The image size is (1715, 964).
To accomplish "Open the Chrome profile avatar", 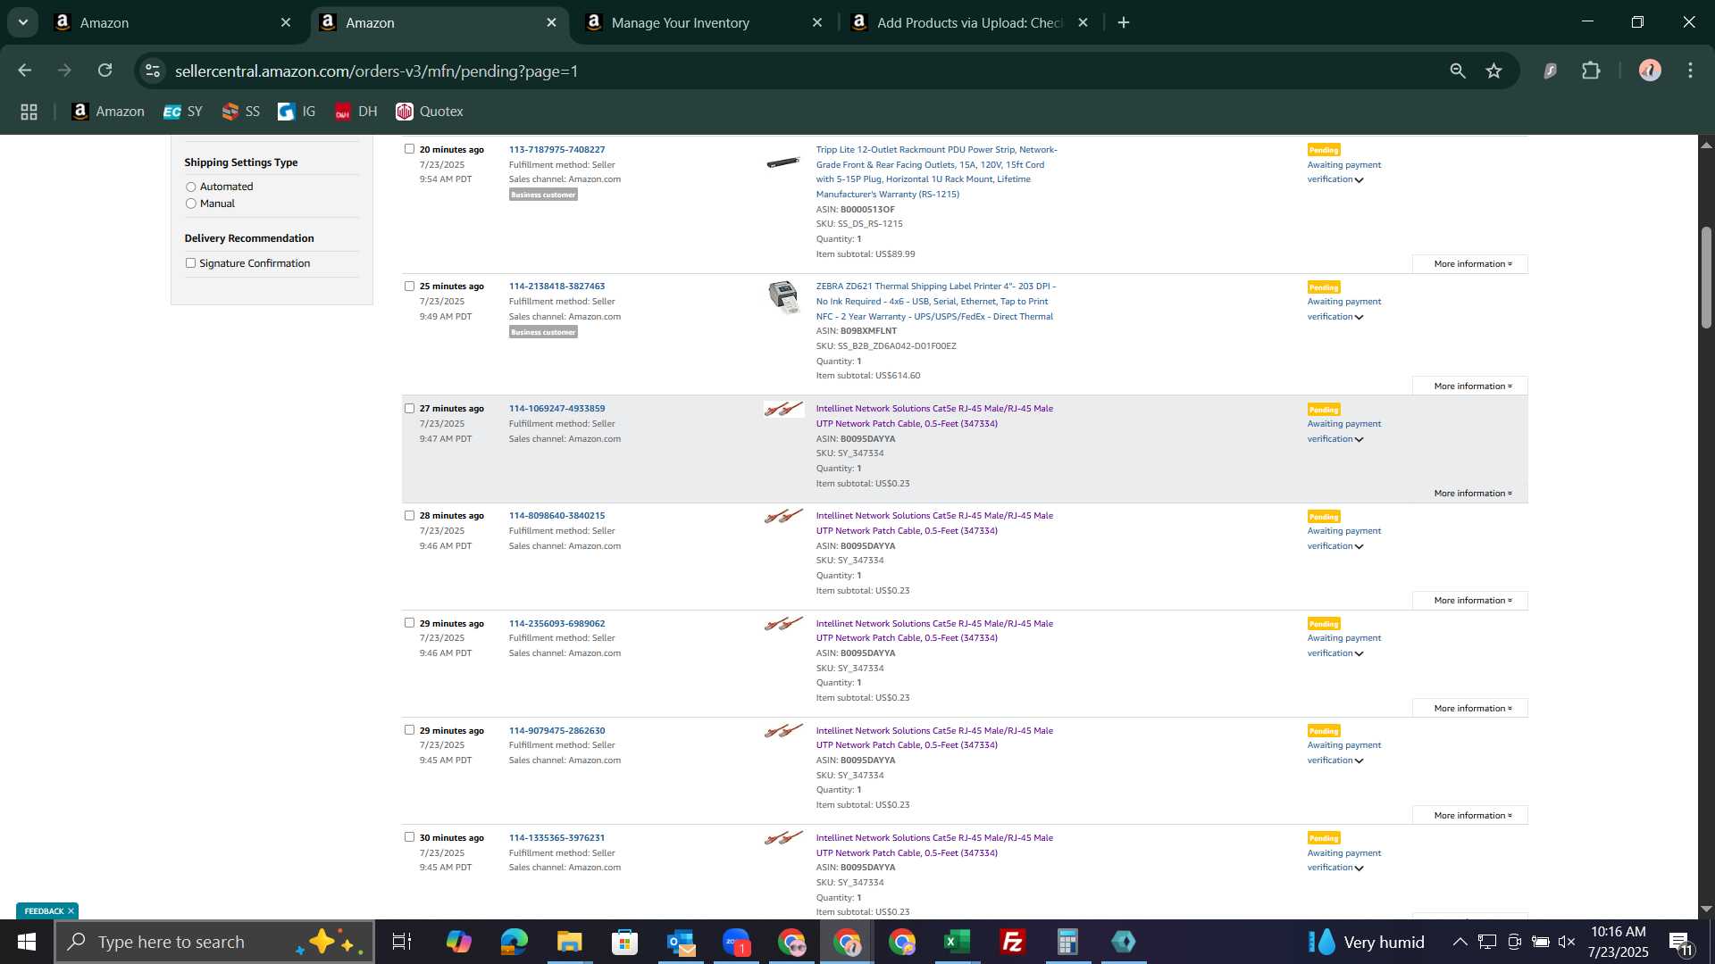I will tap(1650, 71).
